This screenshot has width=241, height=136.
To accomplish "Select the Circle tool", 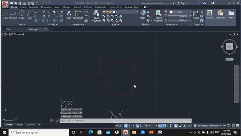I will pos(22,15).
